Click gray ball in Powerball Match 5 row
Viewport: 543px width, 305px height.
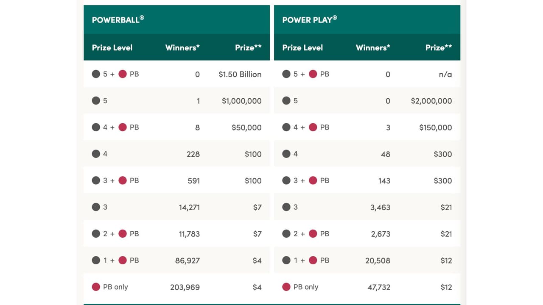coord(96,101)
